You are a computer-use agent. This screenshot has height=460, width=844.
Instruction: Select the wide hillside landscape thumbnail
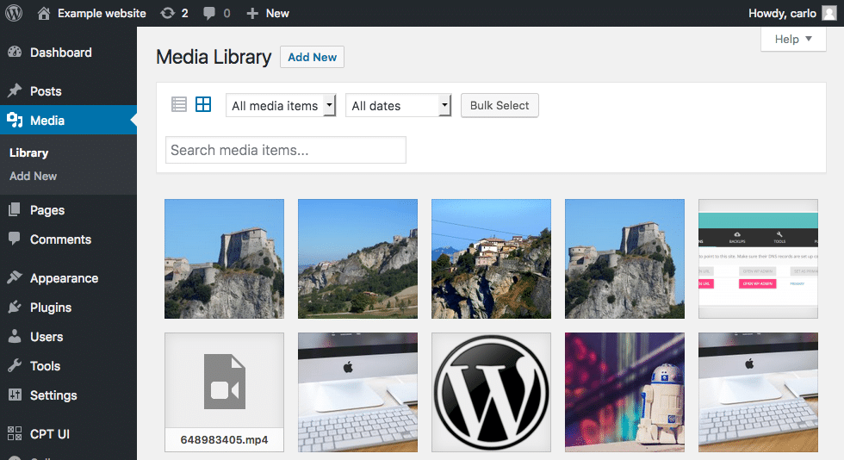click(358, 258)
